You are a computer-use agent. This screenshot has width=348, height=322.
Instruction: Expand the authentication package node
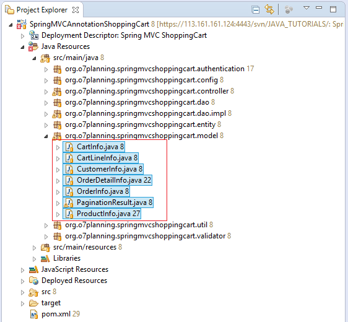click(x=46, y=69)
